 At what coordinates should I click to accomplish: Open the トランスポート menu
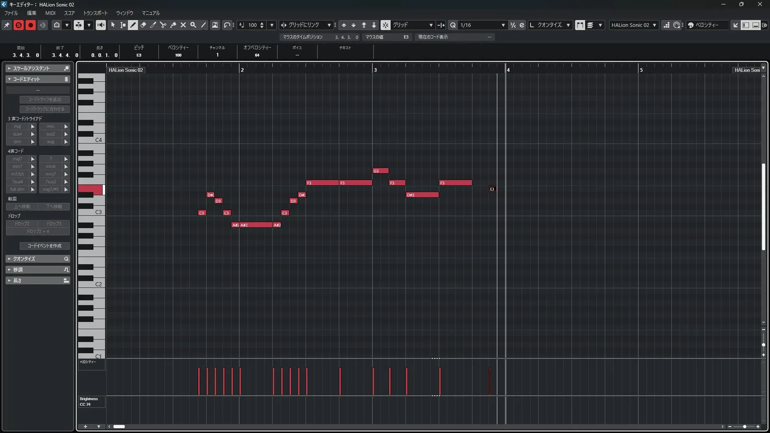click(x=95, y=13)
